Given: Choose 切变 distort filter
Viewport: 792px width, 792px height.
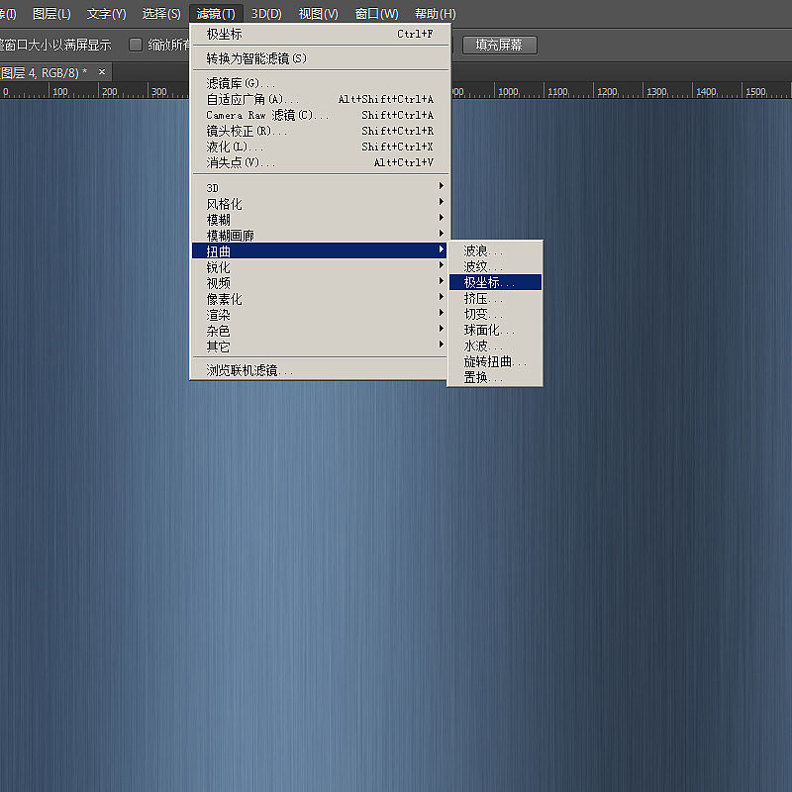Looking at the screenshot, I should tap(495, 314).
